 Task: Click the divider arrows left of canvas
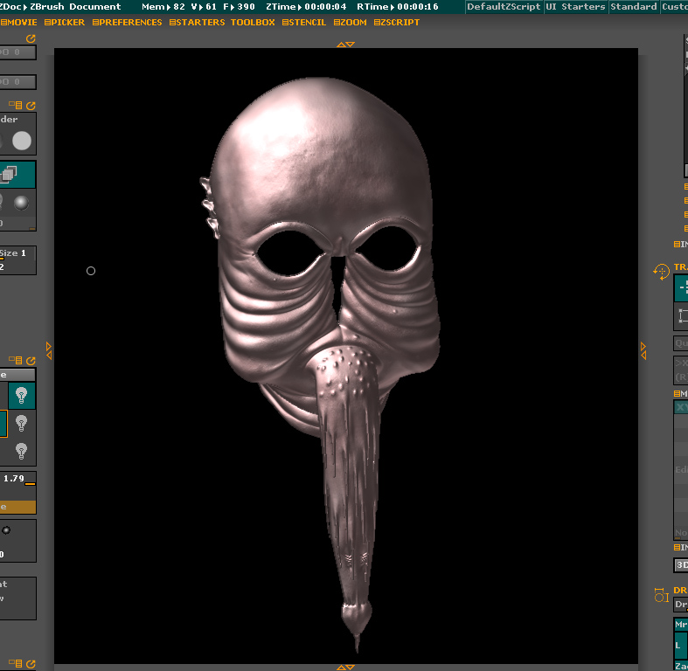49,351
